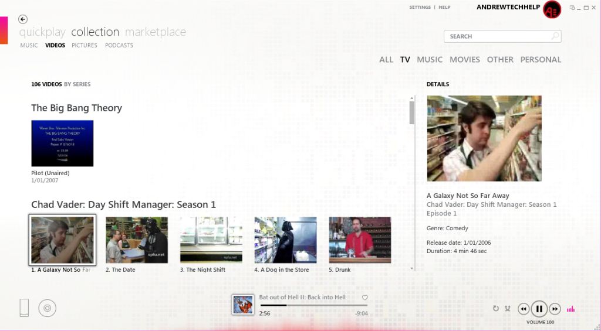Filter videos by TV
Image resolution: width=601 pixels, height=331 pixels.
coord(405,60)
